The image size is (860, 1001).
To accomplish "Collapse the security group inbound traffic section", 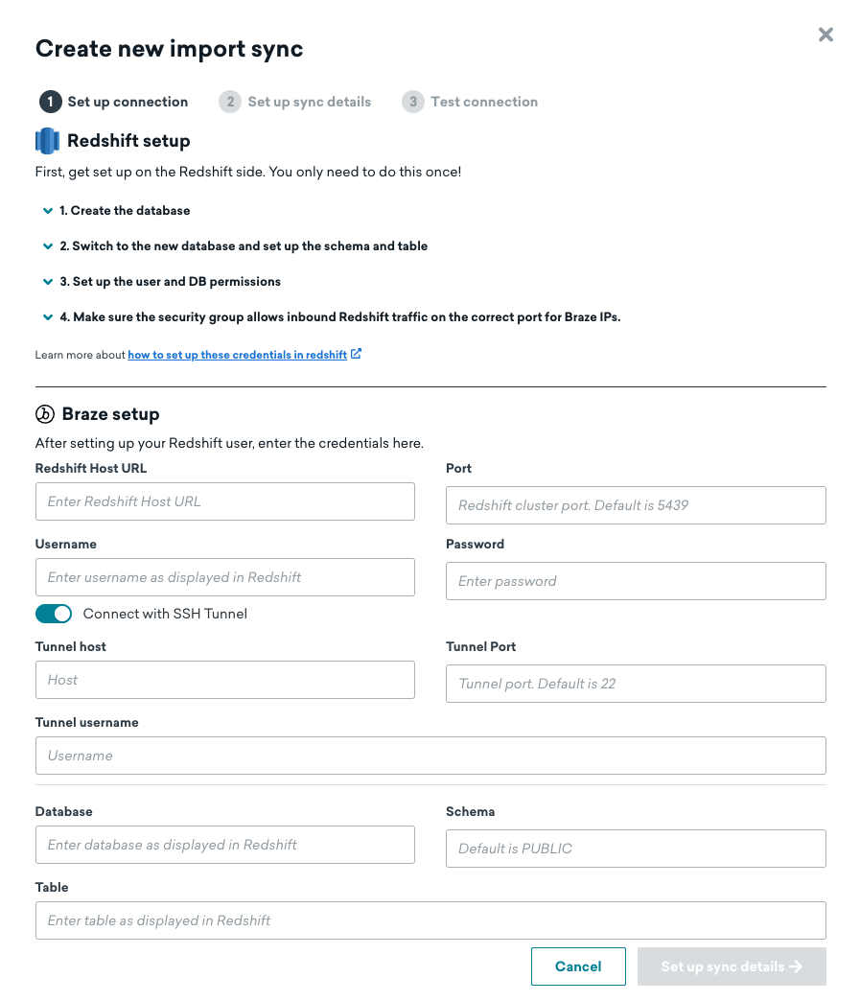I will point(48,316).
